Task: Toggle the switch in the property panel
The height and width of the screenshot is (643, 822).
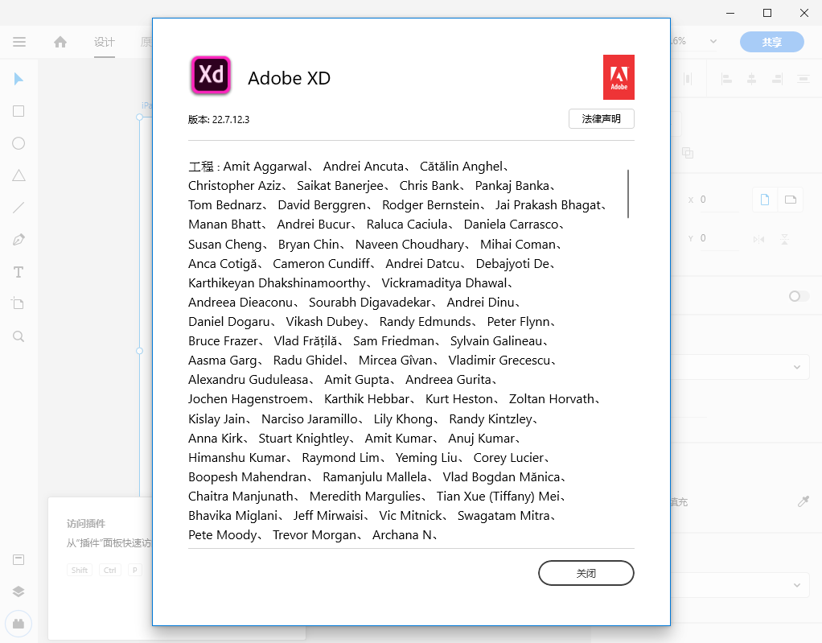Action: (x=799, y=296)
